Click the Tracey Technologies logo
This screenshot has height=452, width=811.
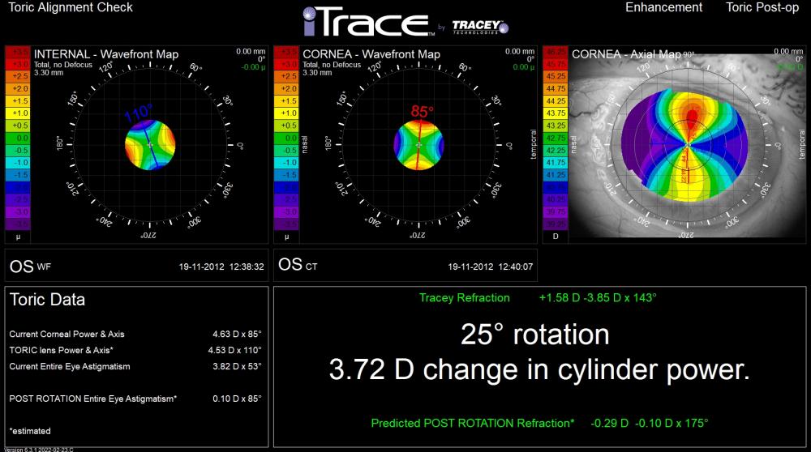(480, 27)
